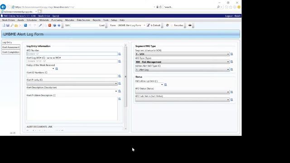Click the black tray icon after Favorites

click(x=190, y=25)
